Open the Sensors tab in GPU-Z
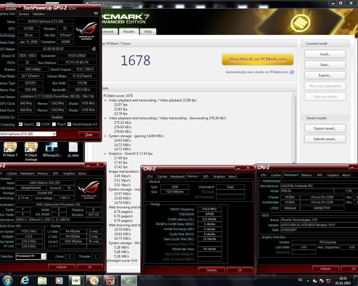This screenshot has width=358, height=286. click(23, 14)
